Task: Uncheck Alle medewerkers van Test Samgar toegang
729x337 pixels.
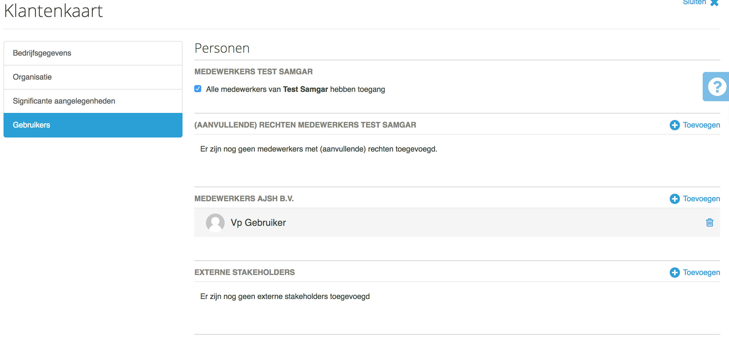Action: (198, 89)
